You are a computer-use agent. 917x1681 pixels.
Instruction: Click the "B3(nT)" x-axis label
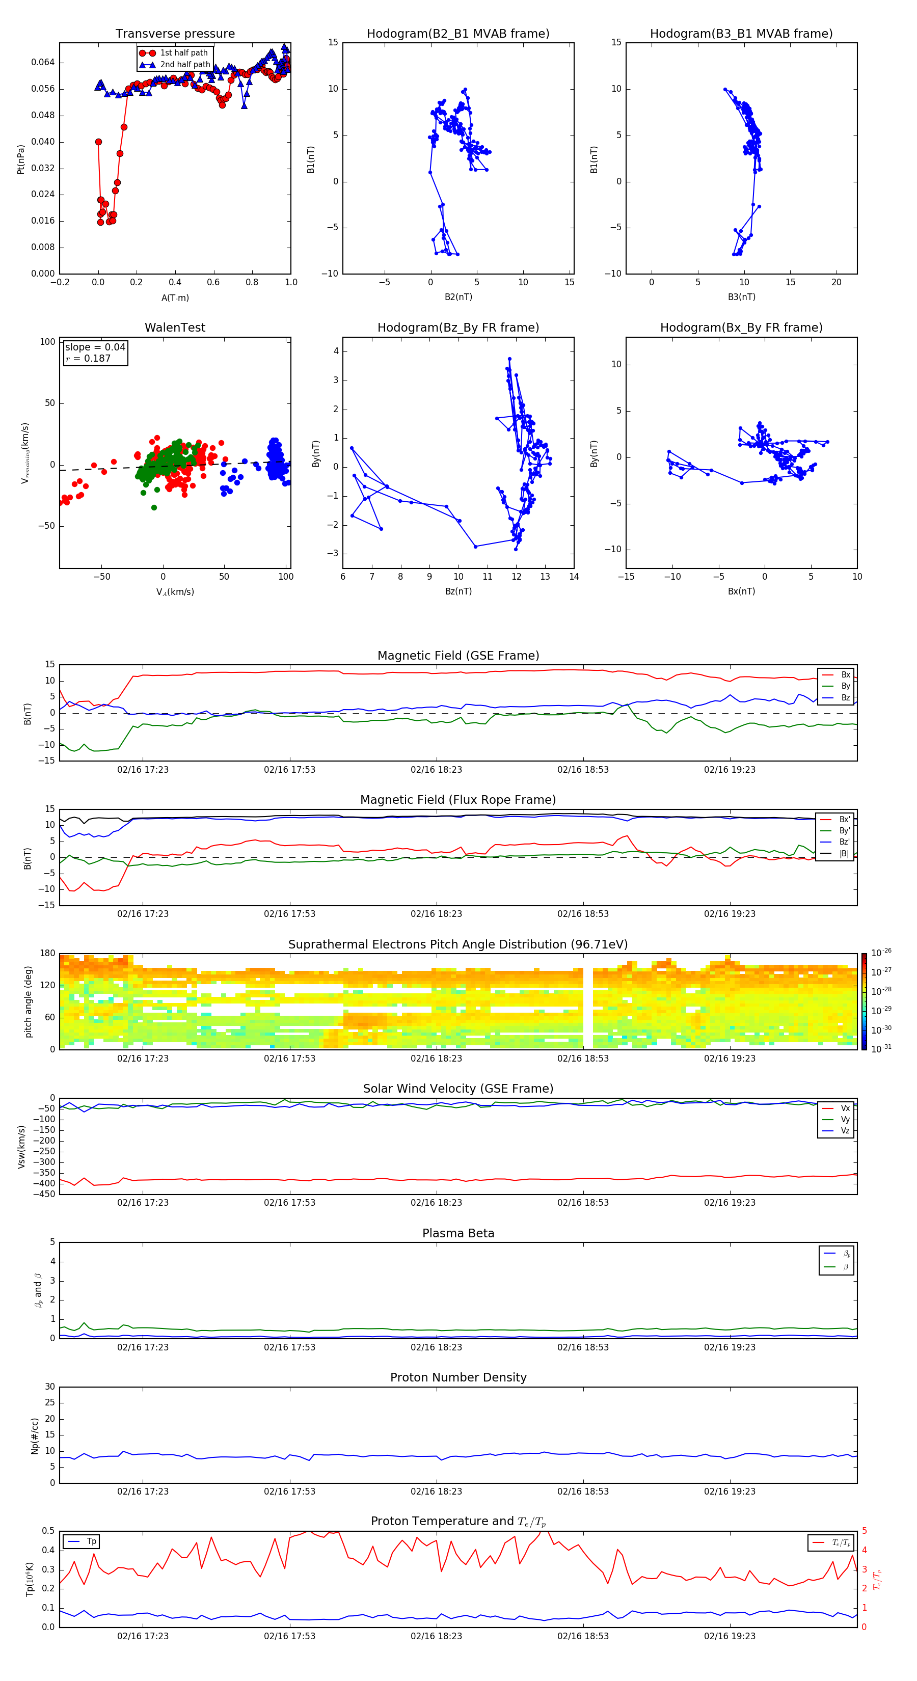741,297
